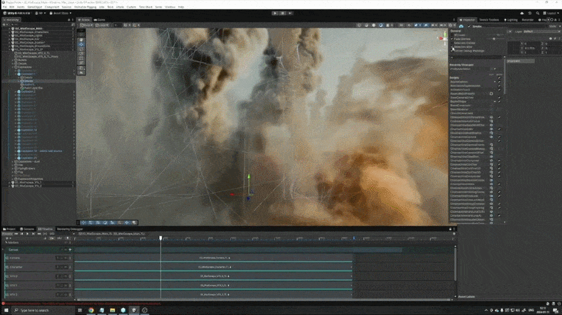Select the Rect tool in Scene tools
This screenshot has width=562, height=315.
[82, 59]
